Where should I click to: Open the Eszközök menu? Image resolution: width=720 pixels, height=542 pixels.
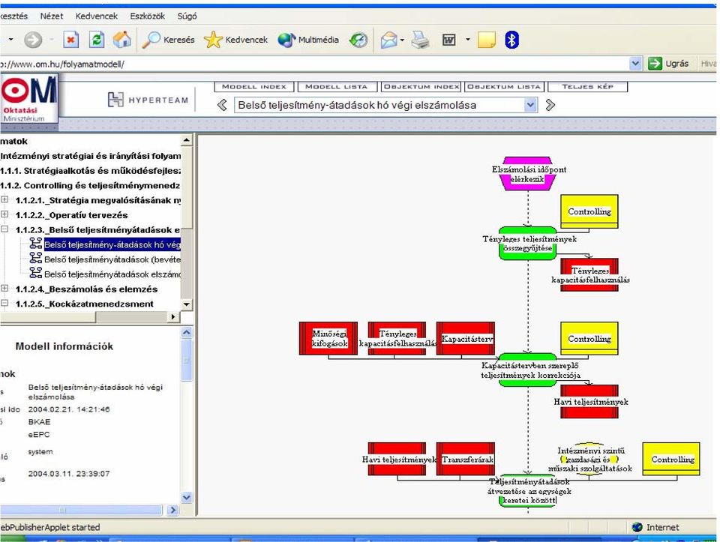pos(148,16)
